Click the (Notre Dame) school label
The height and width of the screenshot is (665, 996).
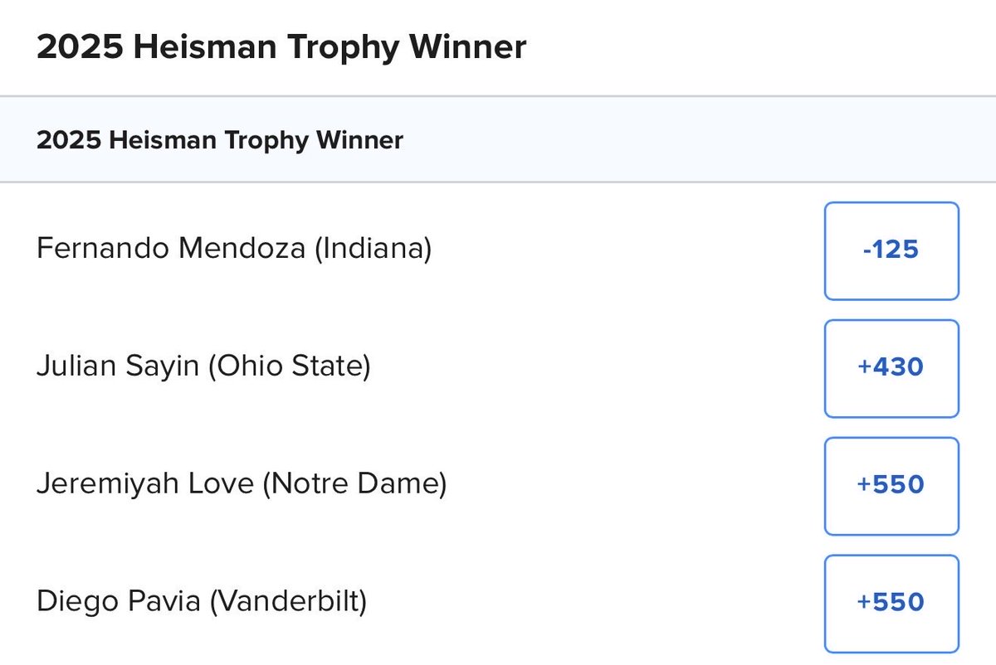point(354,484)
